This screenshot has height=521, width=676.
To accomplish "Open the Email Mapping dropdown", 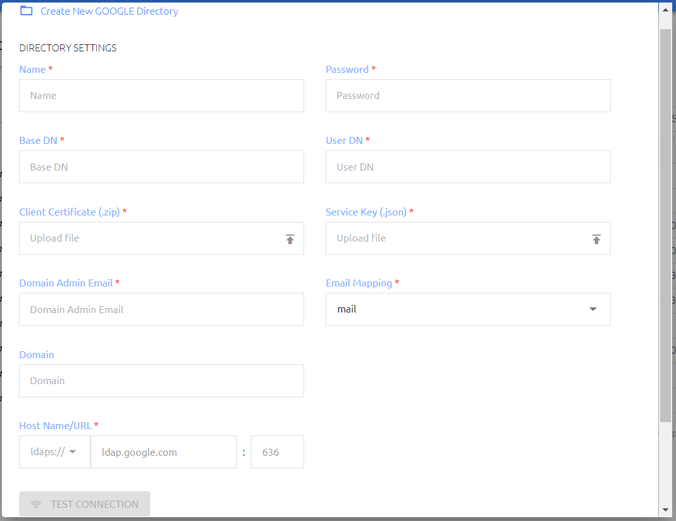I will (468, 309).
